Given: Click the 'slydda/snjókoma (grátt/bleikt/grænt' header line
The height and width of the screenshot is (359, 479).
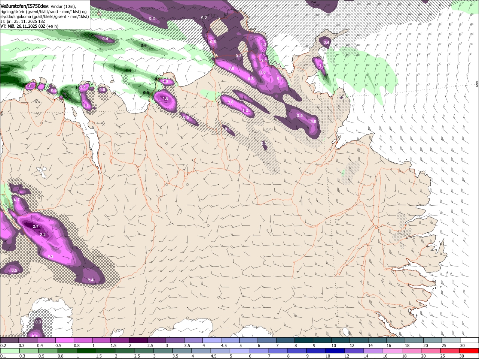Looking at the screenshot, I should 45,16.
